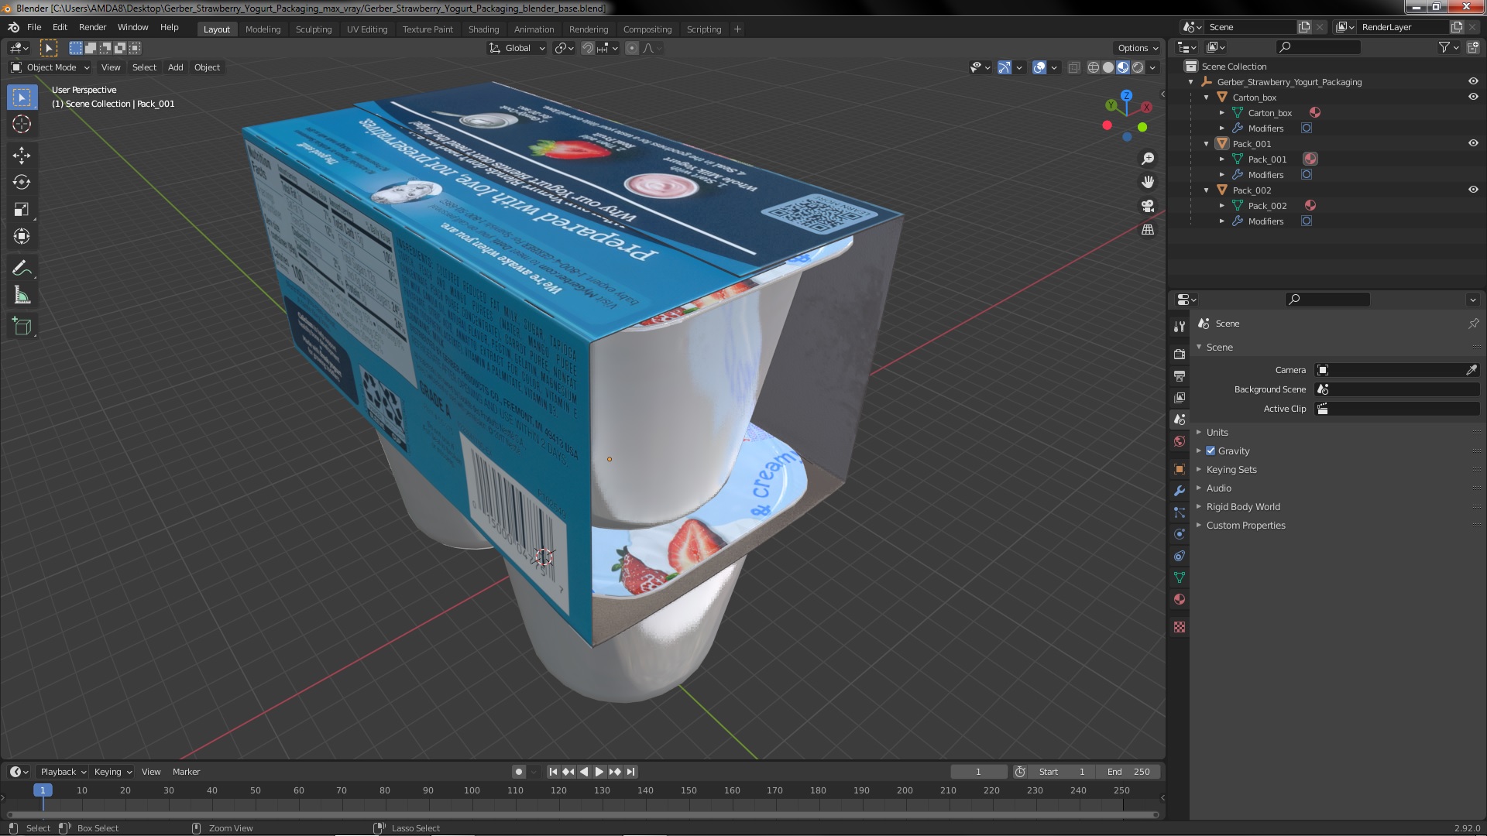The image size is (1487, 836).
Task: Toggle camera view icon
Action: tap(1148, 206)
